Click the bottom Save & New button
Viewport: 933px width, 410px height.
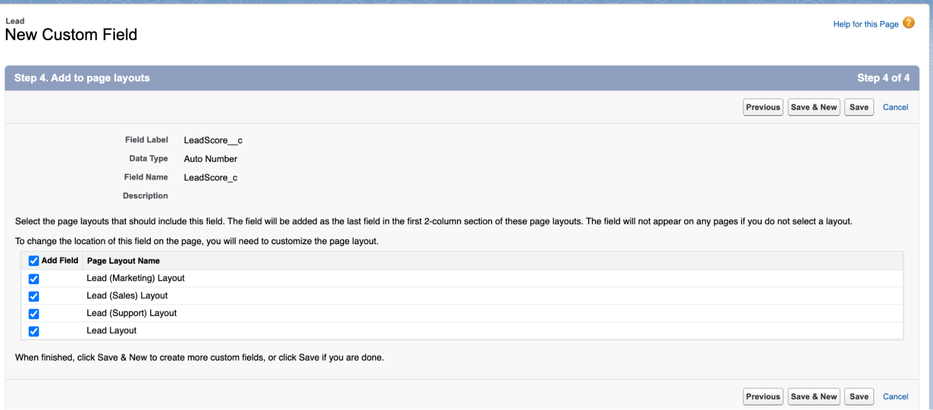(814, 396)
